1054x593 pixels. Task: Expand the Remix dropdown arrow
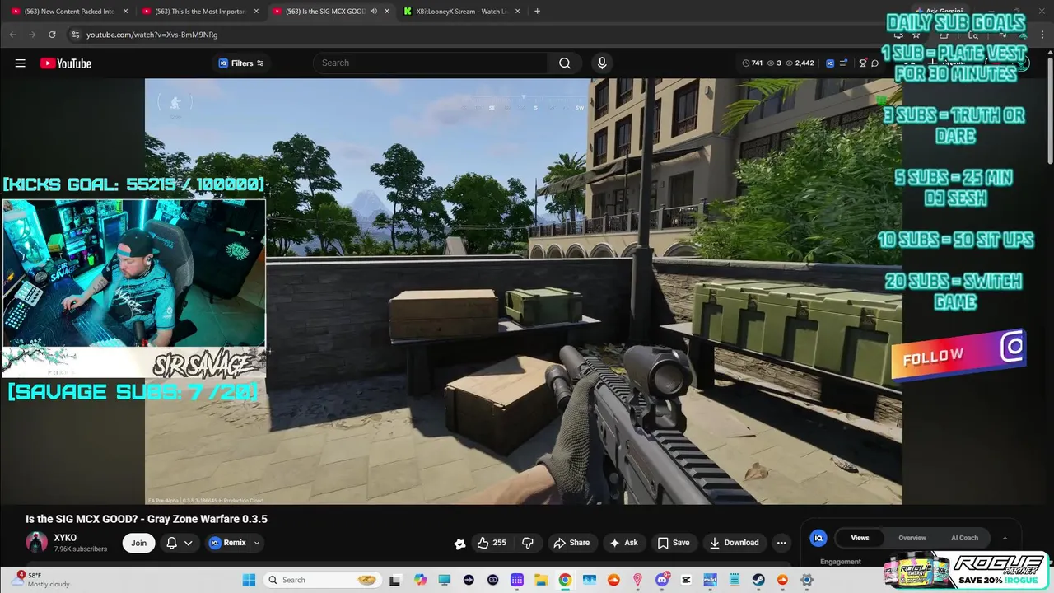tap(257, 543)
